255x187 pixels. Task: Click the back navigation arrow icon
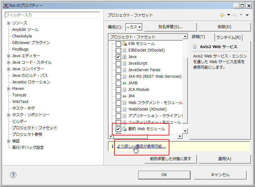tap(222, 15)
